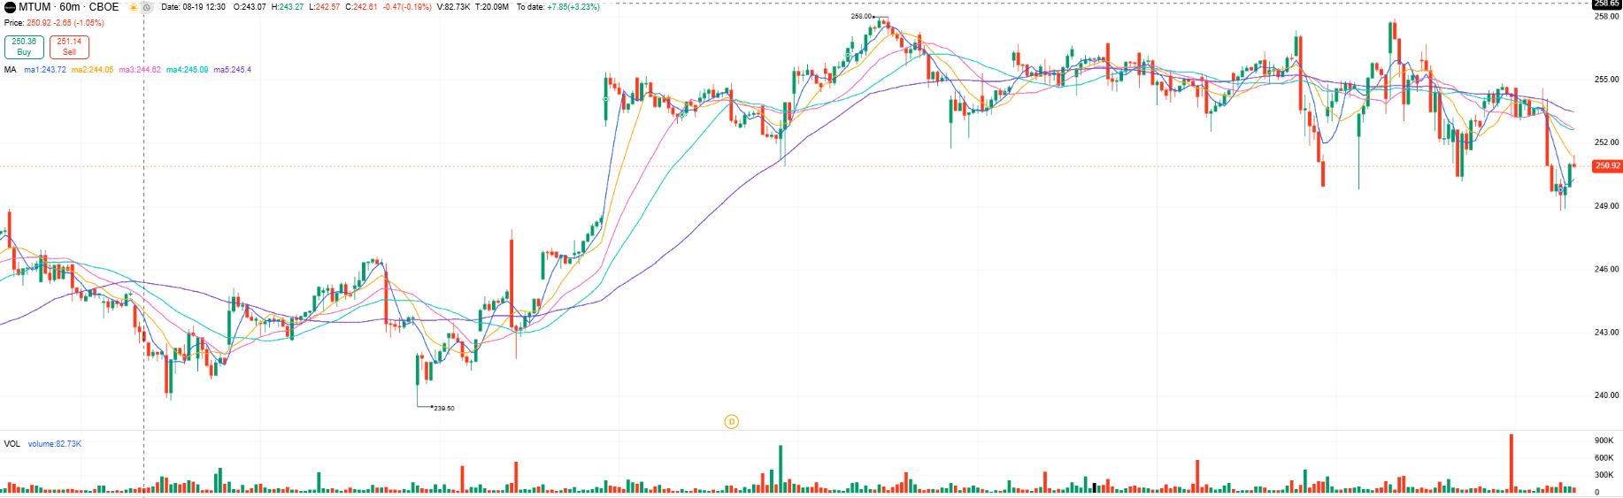This screenshot has height=498, width=1623.
Task: Click the clock icon beside CBOE
Action: (147, 7)
